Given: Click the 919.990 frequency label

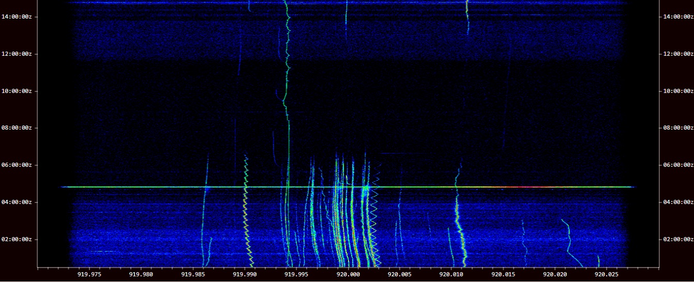Looking at the screenshot, I should tap(244, 275).
